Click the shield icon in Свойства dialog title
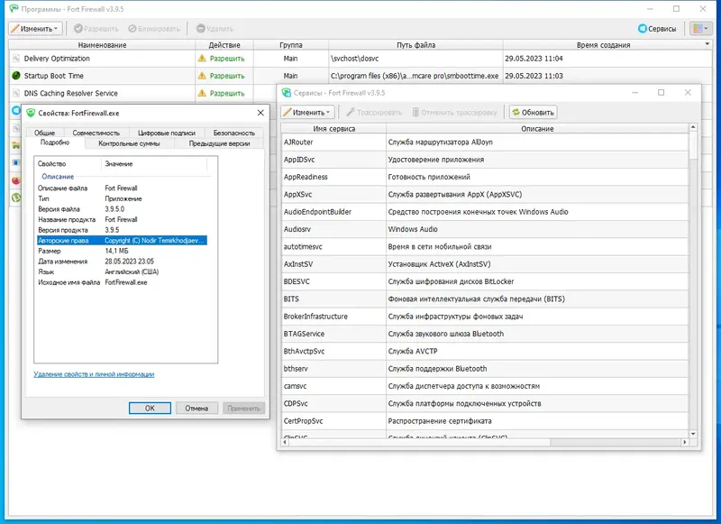This screenshot has width=721, height=524. click(31, 113)
